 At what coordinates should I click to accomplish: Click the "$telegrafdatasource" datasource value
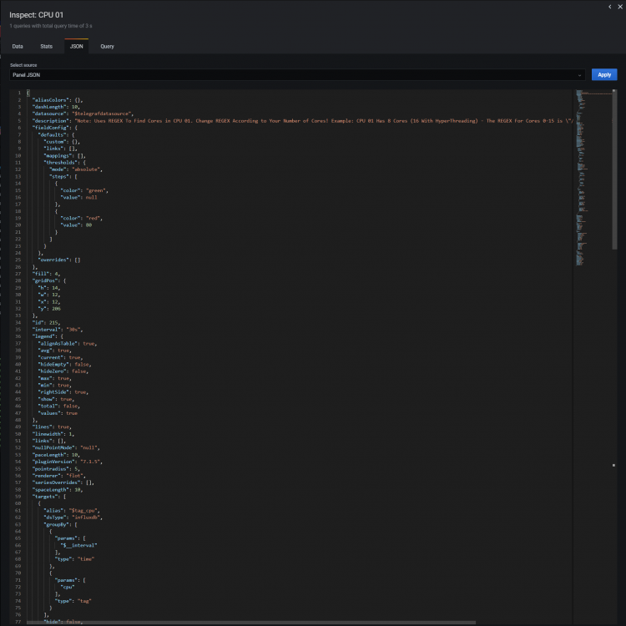(101, 114)
